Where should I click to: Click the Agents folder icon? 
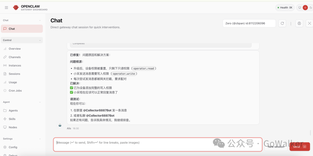coord(5,111)
